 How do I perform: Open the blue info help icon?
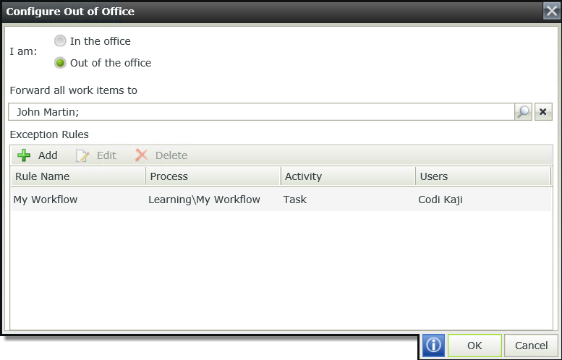click(433, 346)
